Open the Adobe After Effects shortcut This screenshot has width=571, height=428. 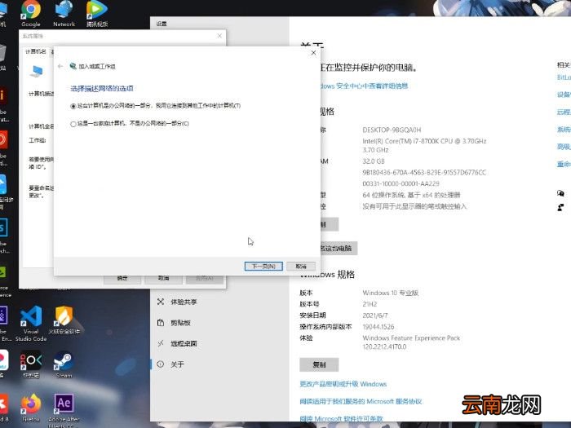point(64,410)
